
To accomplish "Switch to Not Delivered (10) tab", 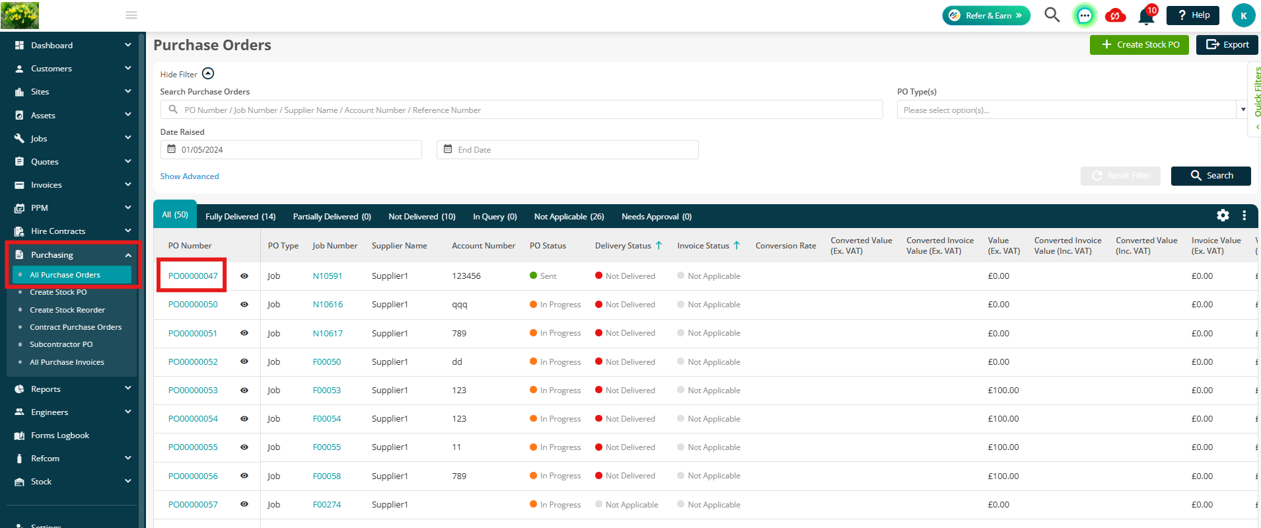I will 422,216.
